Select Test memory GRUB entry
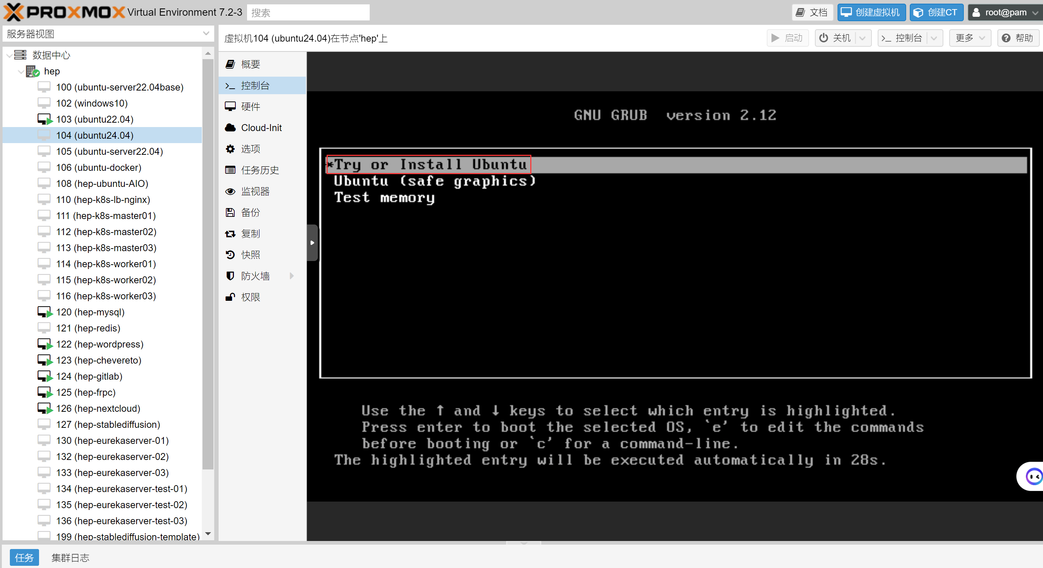This screenshot has width=1043, height=568. click(384, 197)
